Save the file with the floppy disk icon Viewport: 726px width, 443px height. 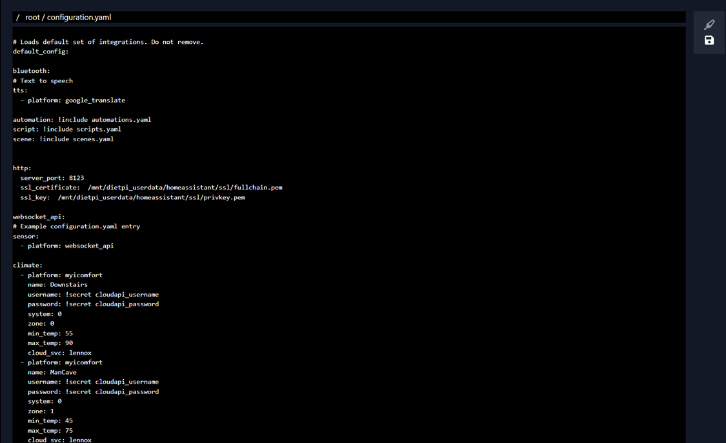click(709, 40)
